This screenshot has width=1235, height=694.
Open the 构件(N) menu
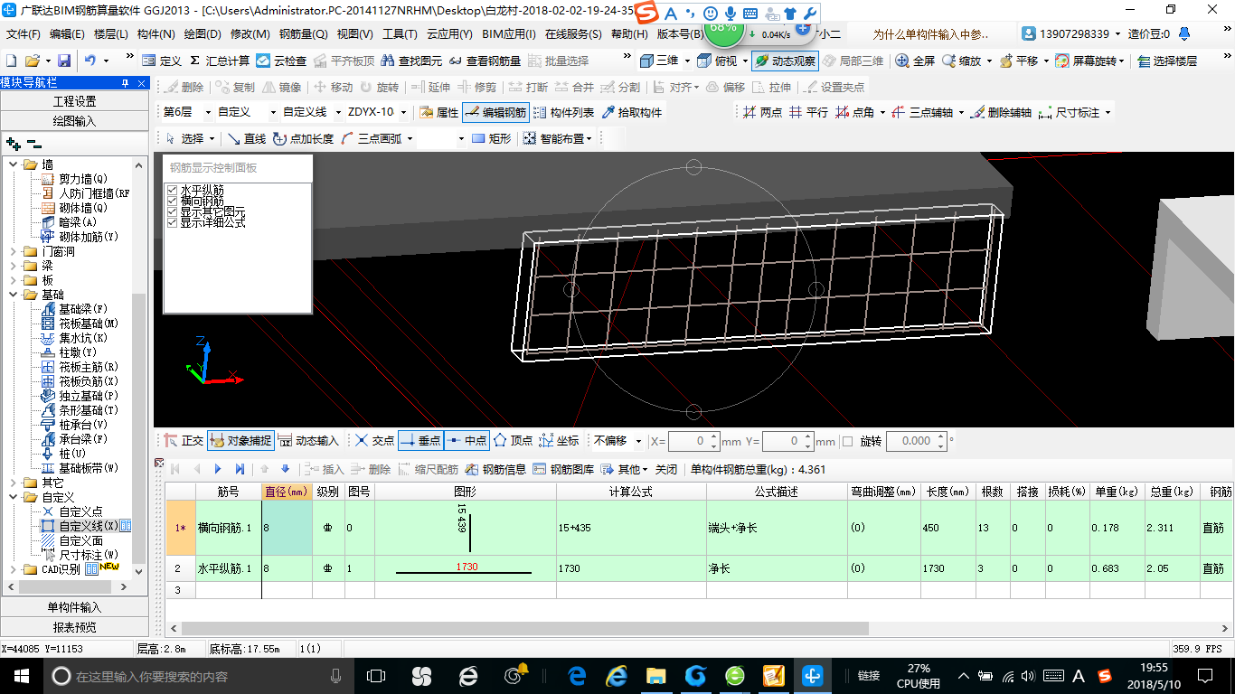point(156,34)
